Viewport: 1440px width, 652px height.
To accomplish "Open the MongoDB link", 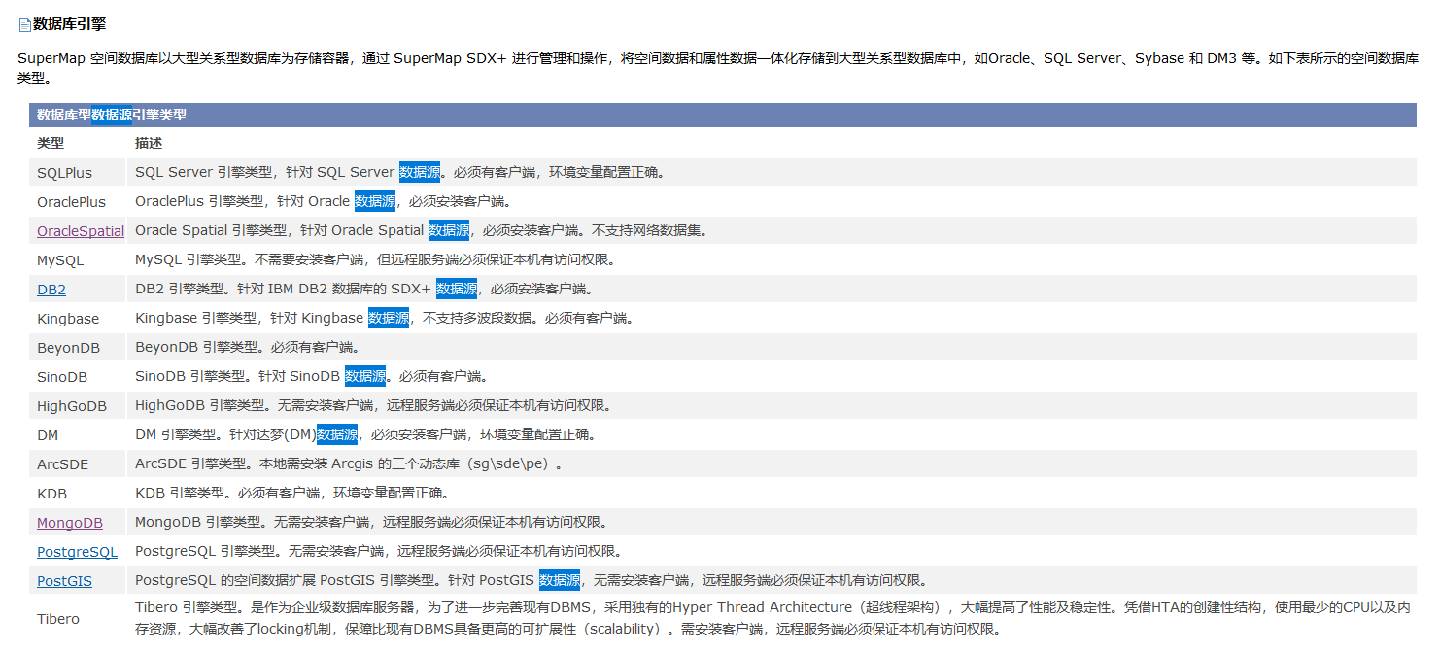I will (x=70, y=523).
